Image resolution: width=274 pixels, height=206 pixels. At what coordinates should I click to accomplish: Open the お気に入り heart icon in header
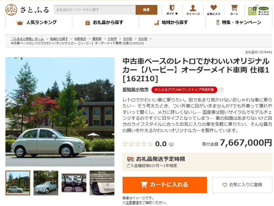214,10
